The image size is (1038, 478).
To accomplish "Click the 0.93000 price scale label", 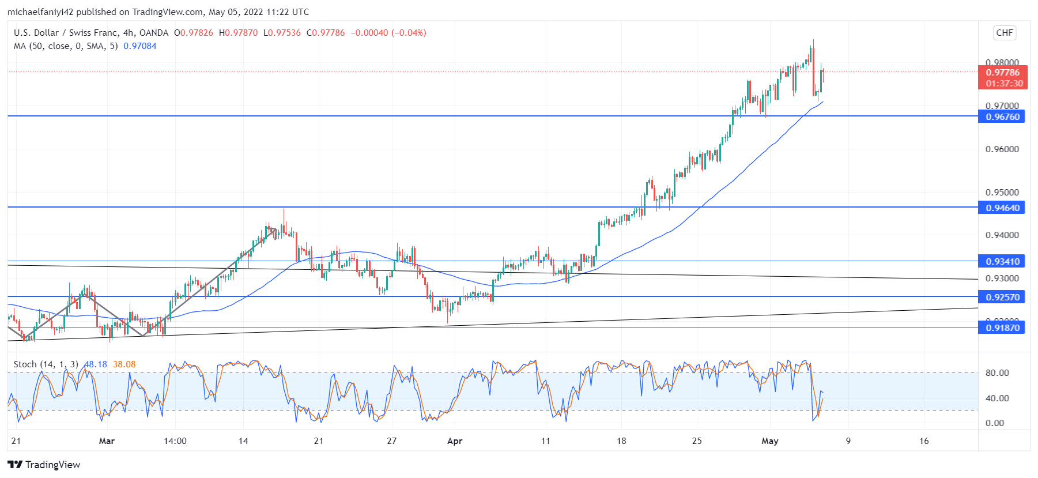I will pyautogui.click(x=1002, y=278).
